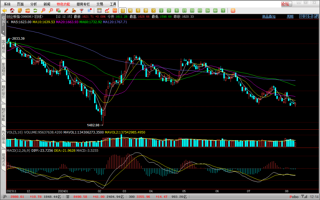Image resolution: width=320 pixels, height=200 pixels.
Task: Go to the red Home icon
Action: (12, 10)
